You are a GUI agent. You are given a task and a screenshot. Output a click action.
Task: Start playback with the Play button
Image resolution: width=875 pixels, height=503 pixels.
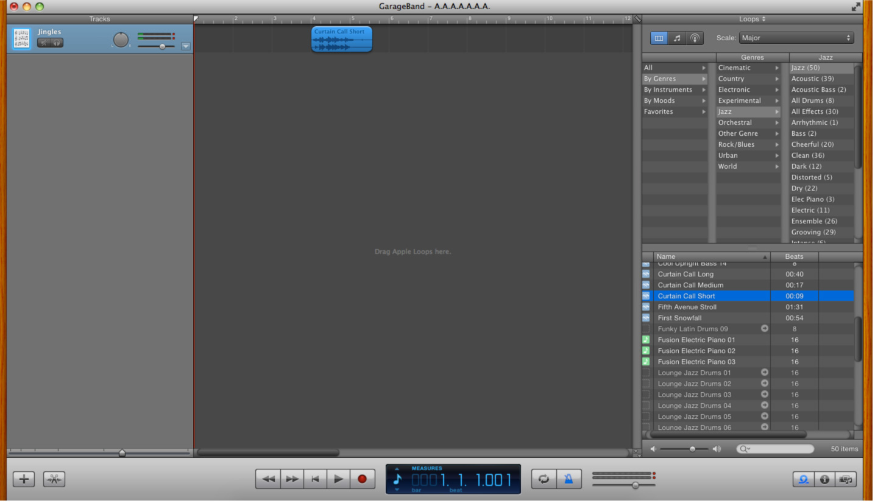tap(338, 479)
